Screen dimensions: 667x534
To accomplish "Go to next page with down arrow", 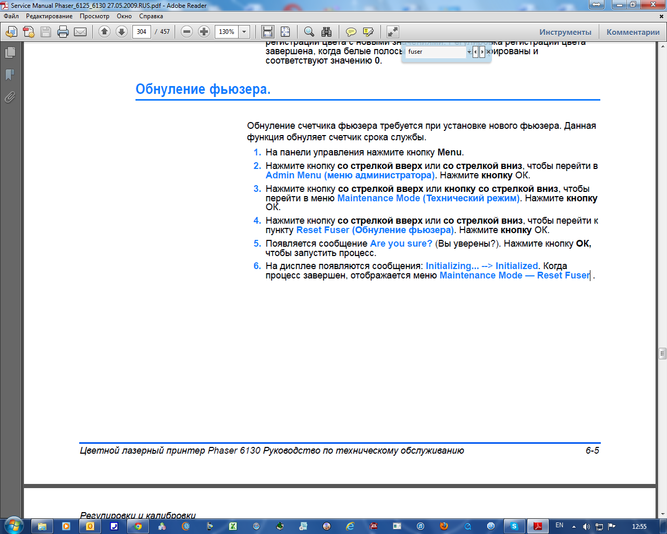I will click(x=121, y=32).
